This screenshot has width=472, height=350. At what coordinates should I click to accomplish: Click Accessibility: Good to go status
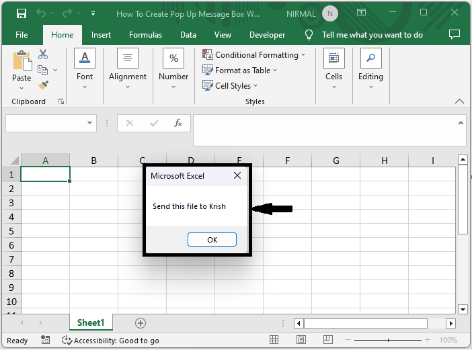coord(110,341)
